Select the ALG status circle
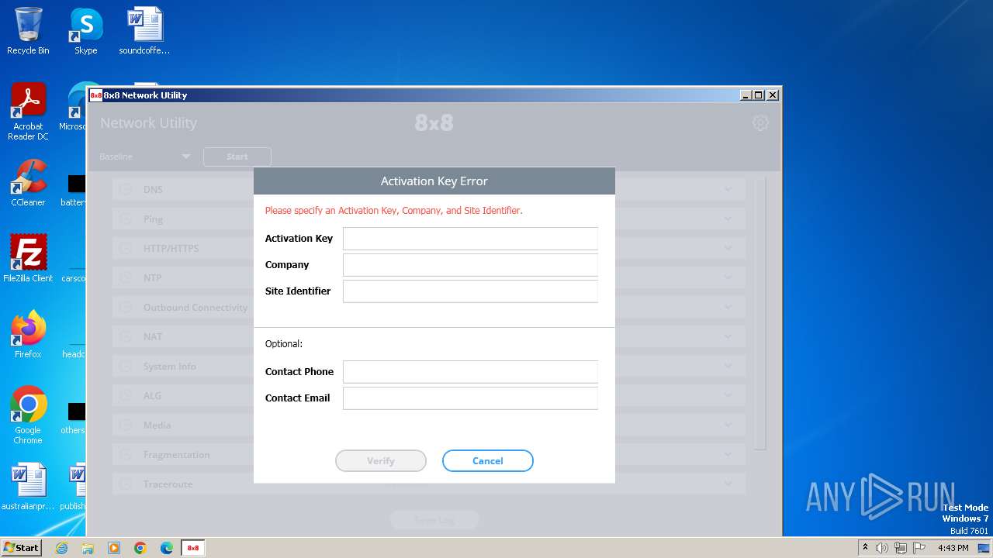Viewport: 993px width, 558px height. pos(126,396)
